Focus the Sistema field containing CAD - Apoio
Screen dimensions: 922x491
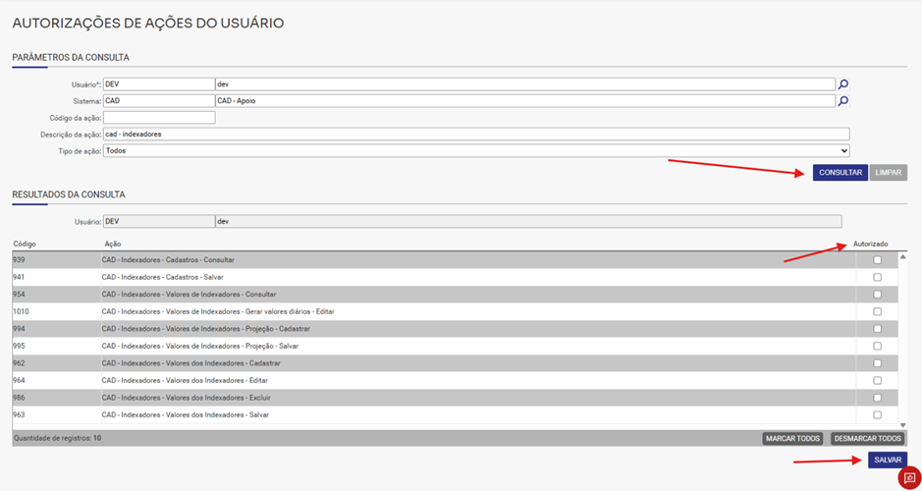[x=525, y=101]
